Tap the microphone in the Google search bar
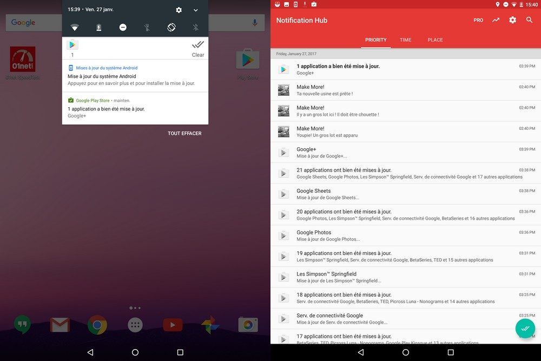The height and width of the screenshot is (361, 541). point(255,23)
